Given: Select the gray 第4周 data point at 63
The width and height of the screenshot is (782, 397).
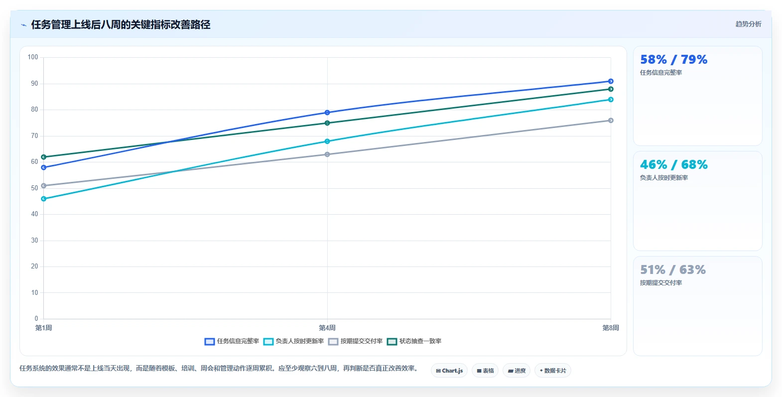Looking at the screenshot, I should pos(327,154).
